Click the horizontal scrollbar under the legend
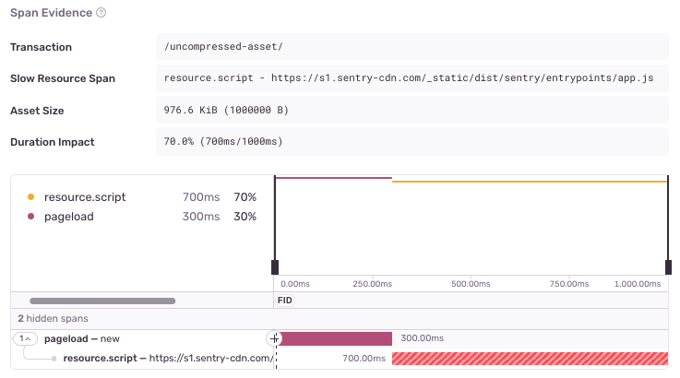The height and width of the screenshot is (378, 680). [102, 301]
